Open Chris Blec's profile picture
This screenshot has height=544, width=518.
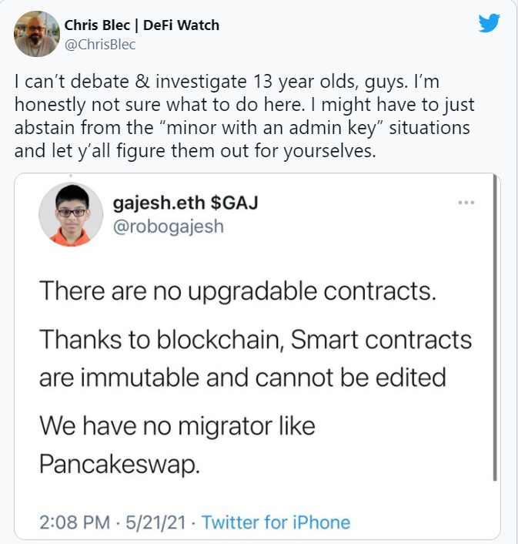[36, 34]
